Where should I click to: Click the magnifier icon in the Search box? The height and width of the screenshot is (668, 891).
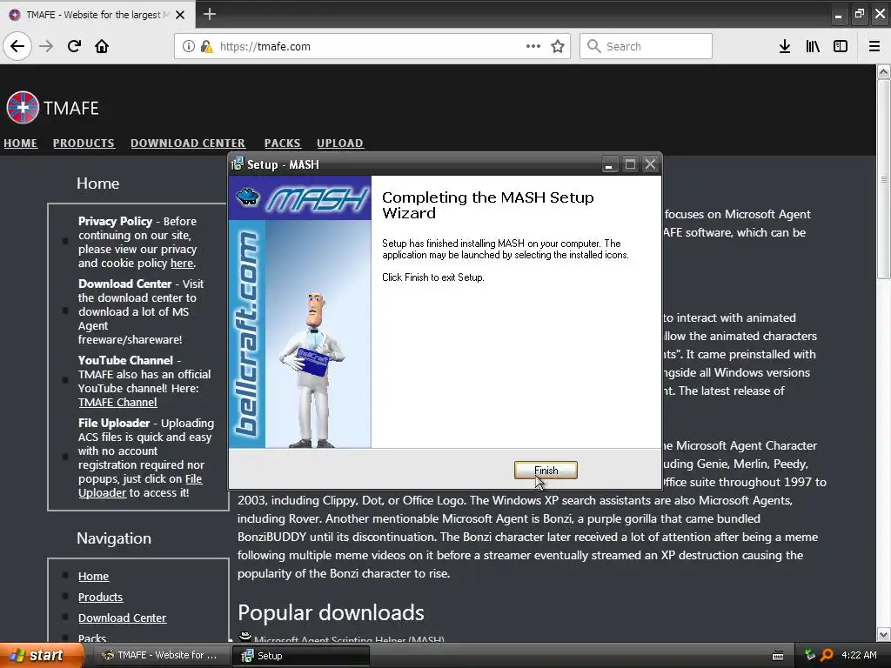pyautogui.click(x=593, y=46)
